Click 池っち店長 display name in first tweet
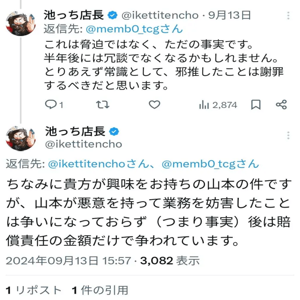 pos(74,16)
